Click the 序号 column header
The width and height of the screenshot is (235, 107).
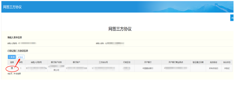click(21, 62)
